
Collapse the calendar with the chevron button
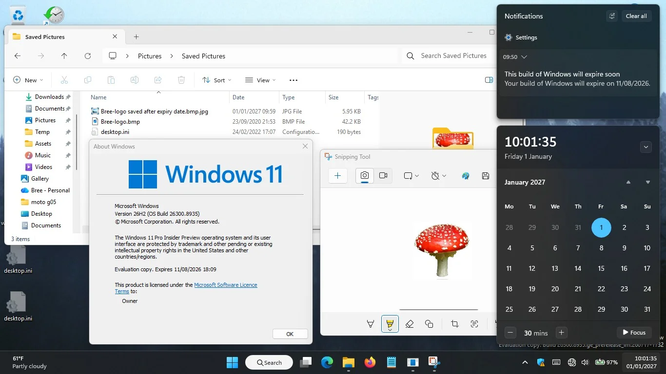tap(646, 147)
